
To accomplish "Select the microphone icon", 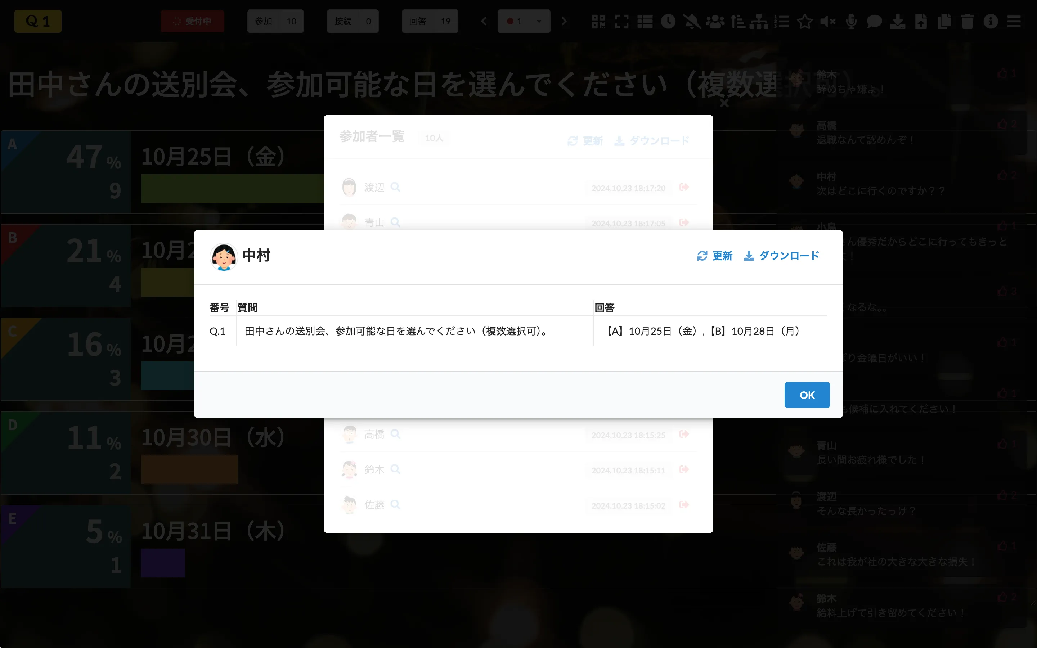I will pyautogui.click(x=852, y=21).
